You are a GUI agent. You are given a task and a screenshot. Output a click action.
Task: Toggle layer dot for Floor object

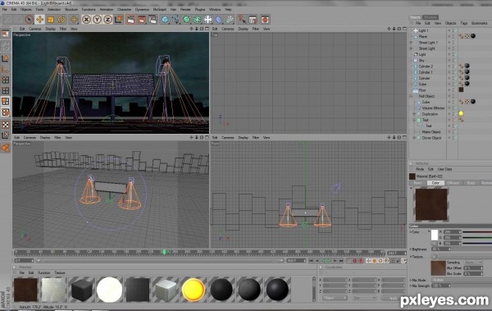[x=449, y=90]
